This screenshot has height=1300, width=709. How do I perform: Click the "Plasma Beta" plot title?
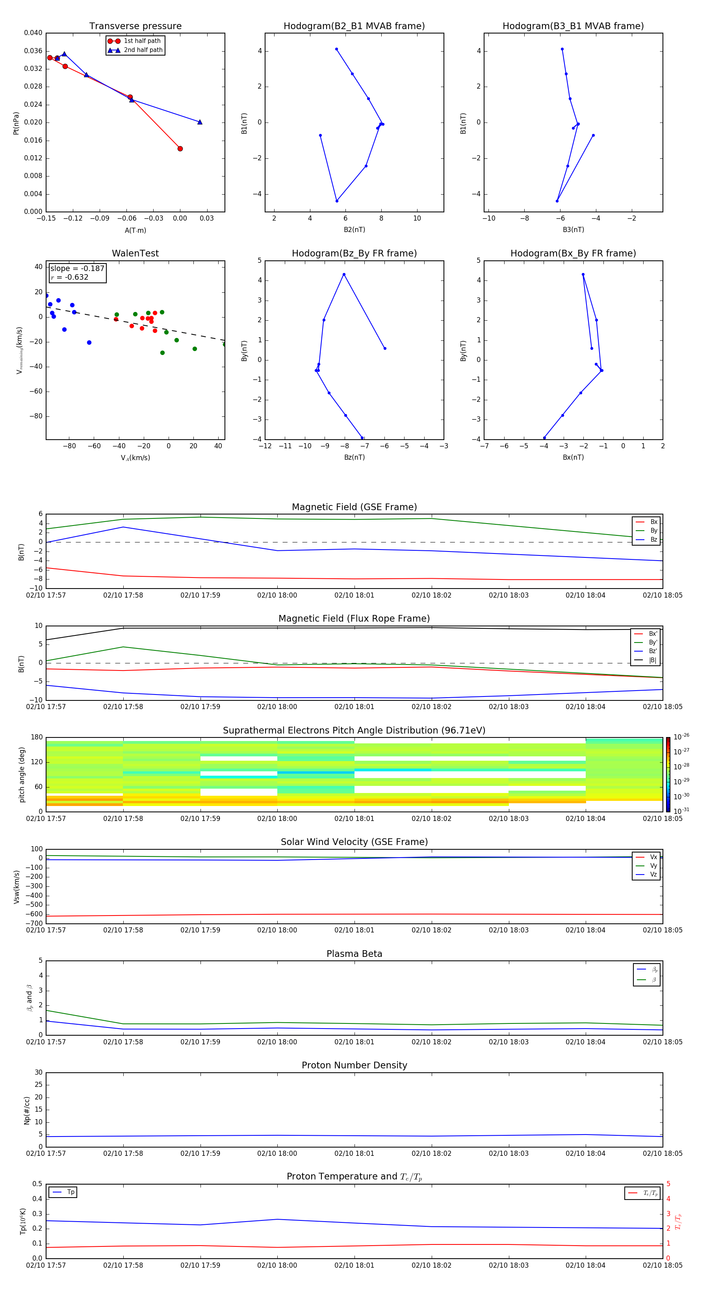pos(354,954)
